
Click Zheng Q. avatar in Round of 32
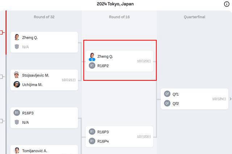pos(17,37)
